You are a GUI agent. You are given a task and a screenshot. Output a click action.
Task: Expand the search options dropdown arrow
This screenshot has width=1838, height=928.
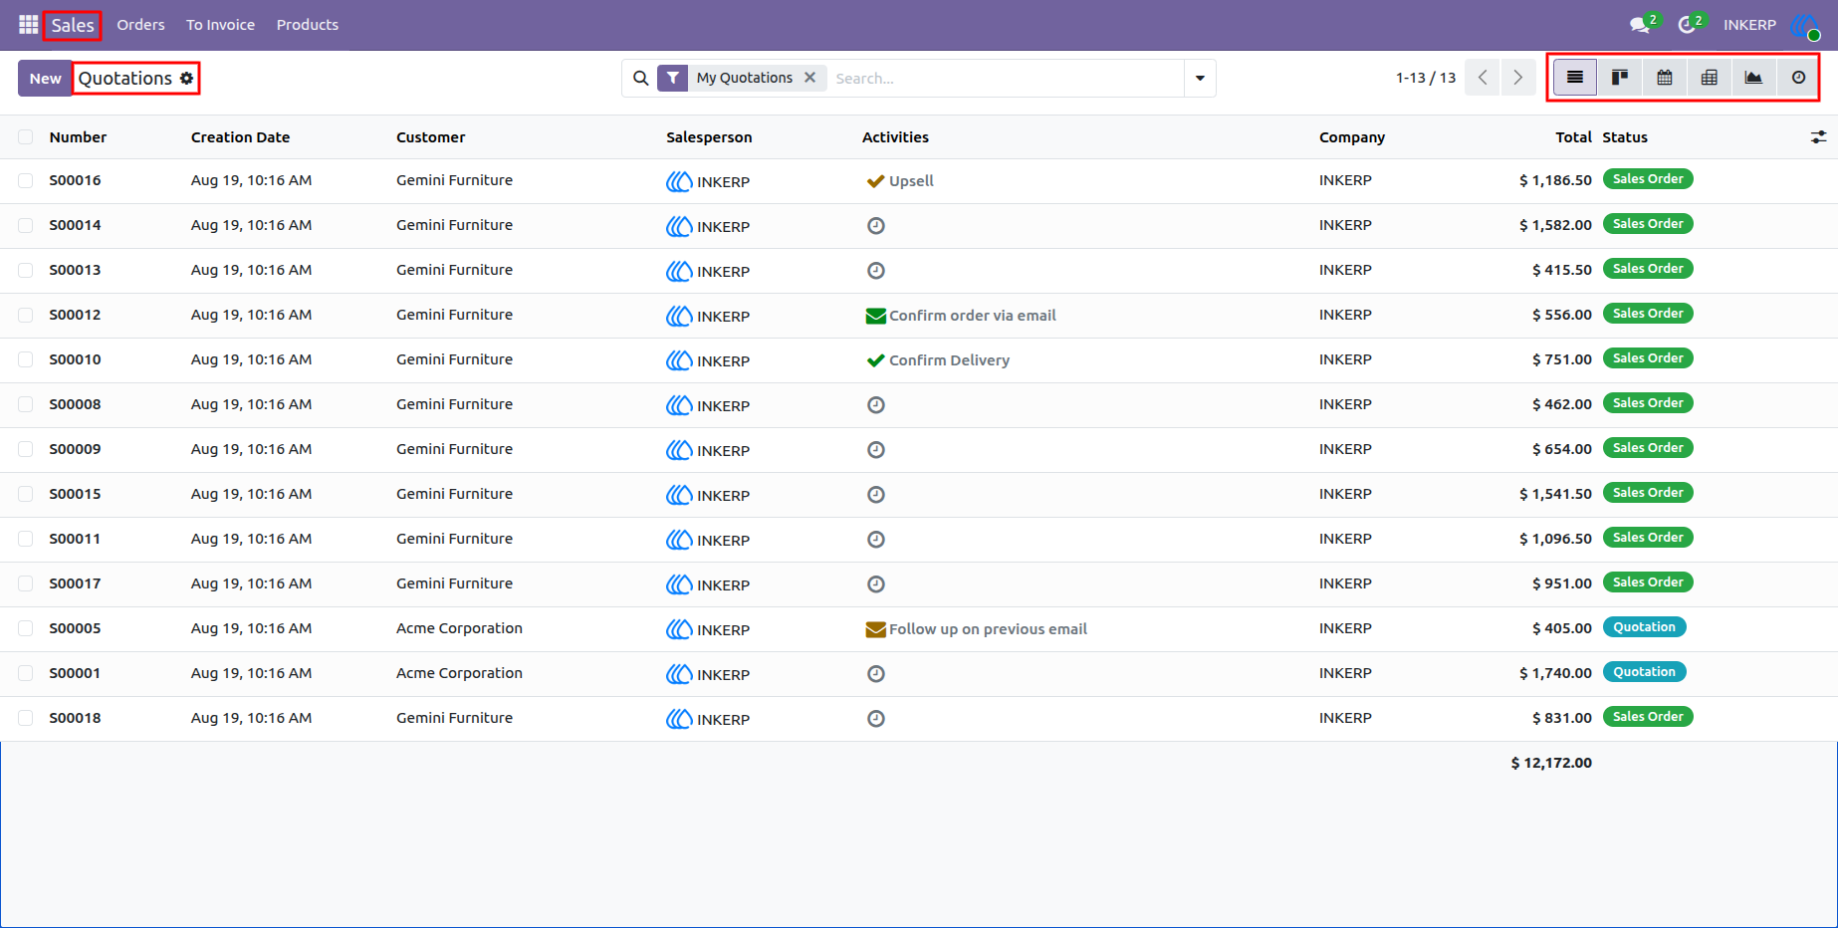coord(1200,78)
